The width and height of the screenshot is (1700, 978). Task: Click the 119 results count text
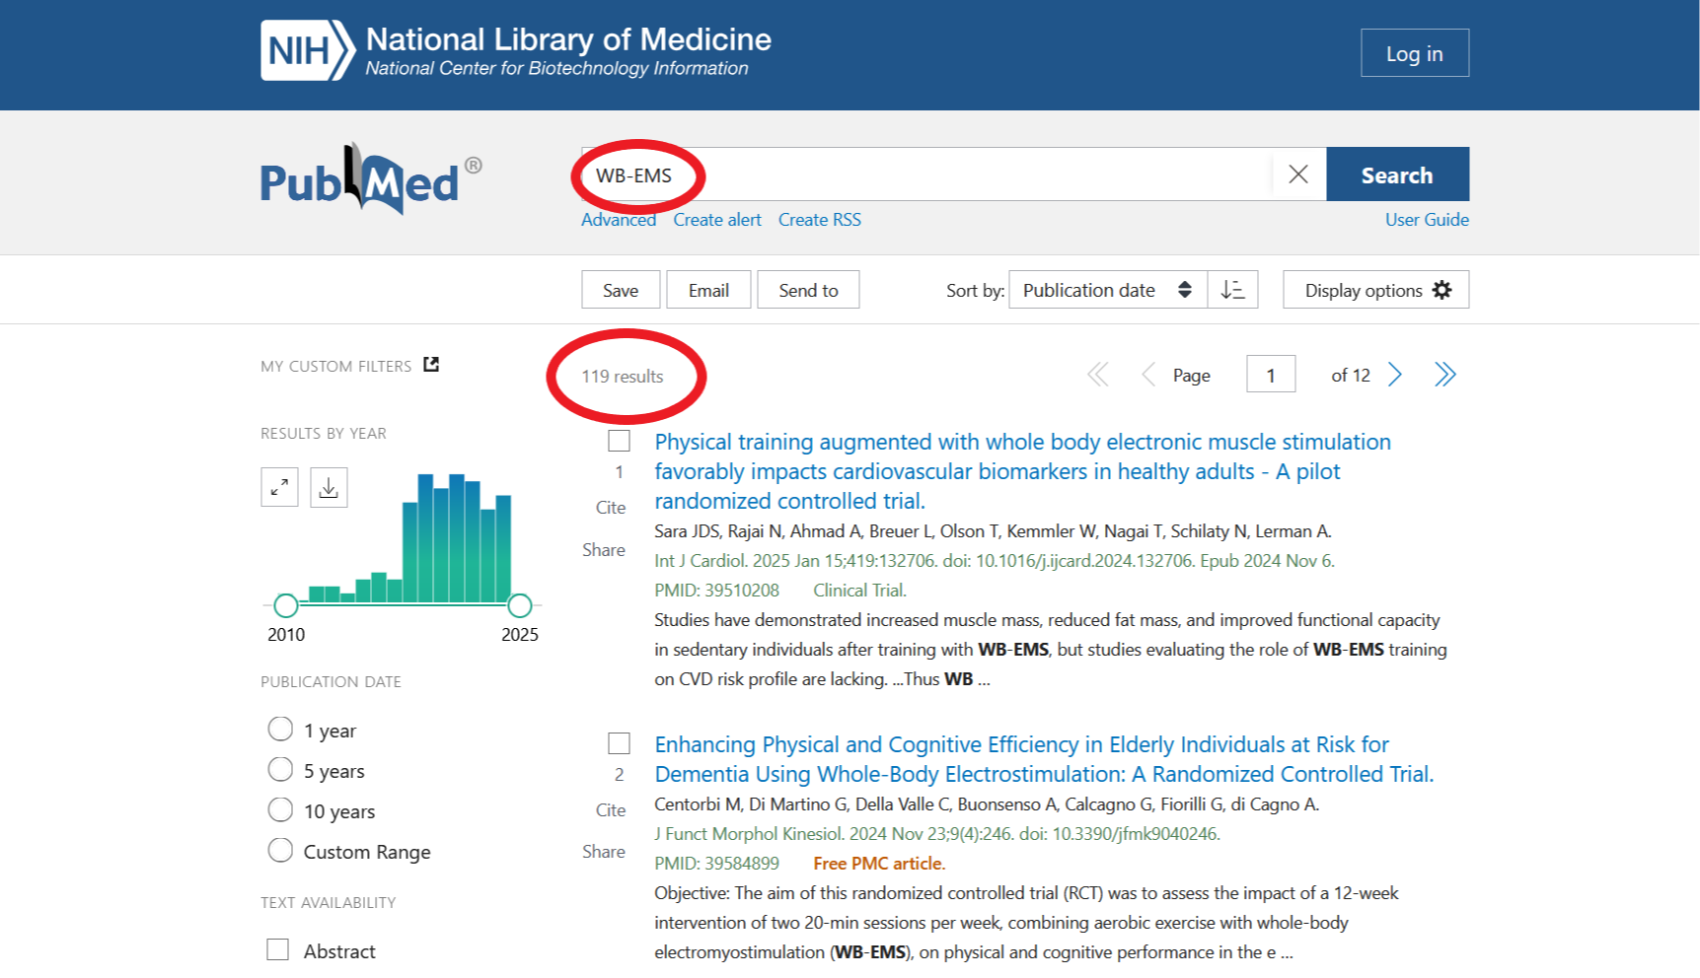[x=623, y=377]
